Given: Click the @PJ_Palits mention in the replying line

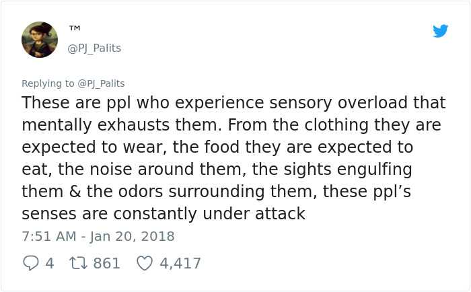Looking at the screenshot, I should pyautogui.click(x=101, y=83).
